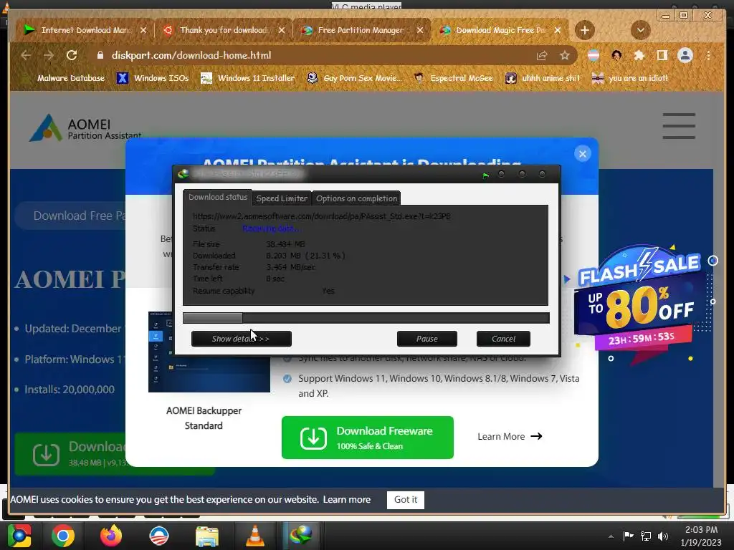
Task: Open the cookie Learn more link
Action: point(346,499)
